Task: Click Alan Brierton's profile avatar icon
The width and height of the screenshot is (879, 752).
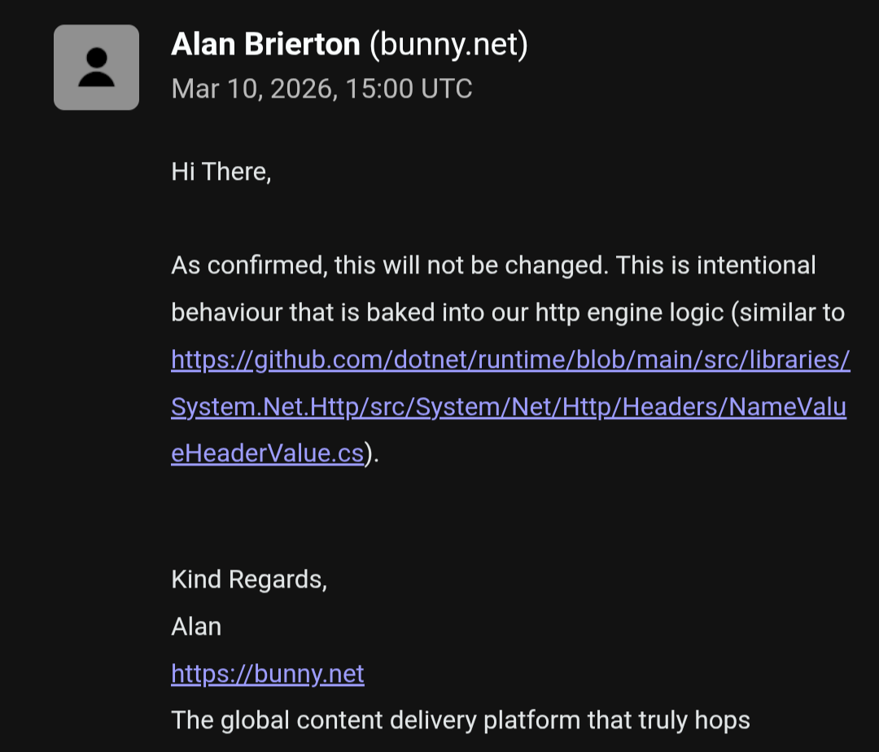Action: [x=96, y=68]
